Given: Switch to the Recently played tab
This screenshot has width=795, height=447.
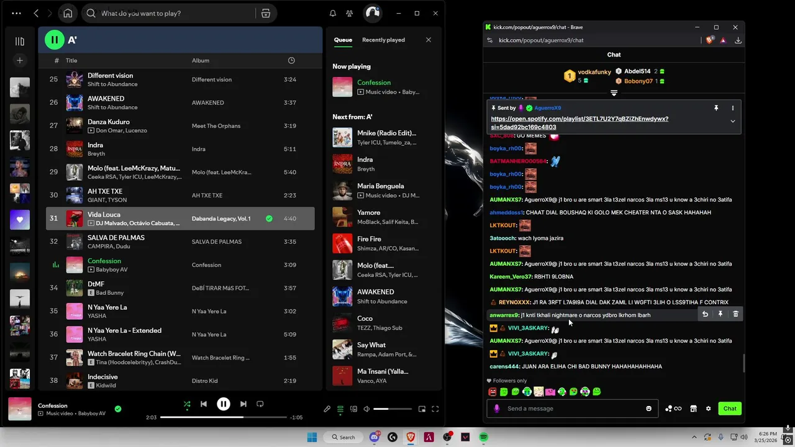Looking at the screenshot, I should (383, 40).
